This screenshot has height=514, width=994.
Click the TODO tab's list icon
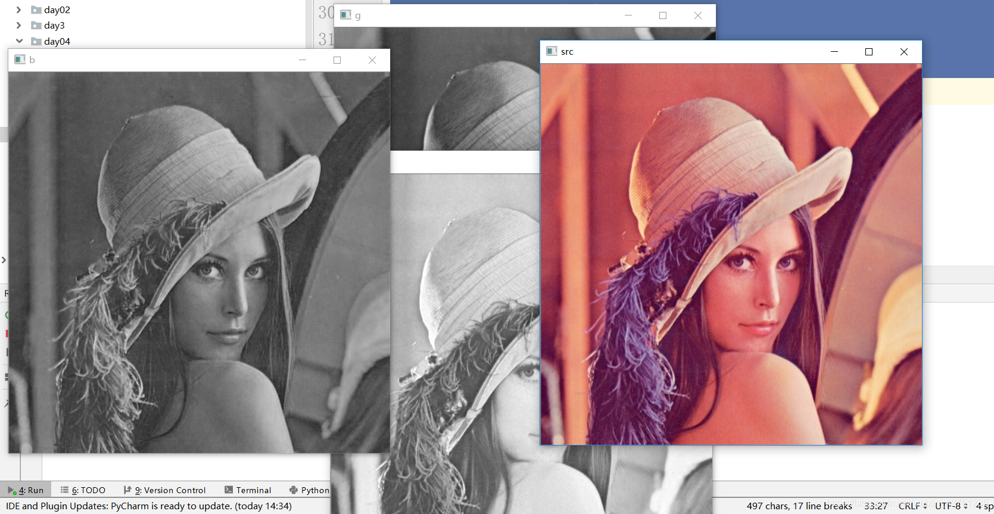tap(64, 490)
